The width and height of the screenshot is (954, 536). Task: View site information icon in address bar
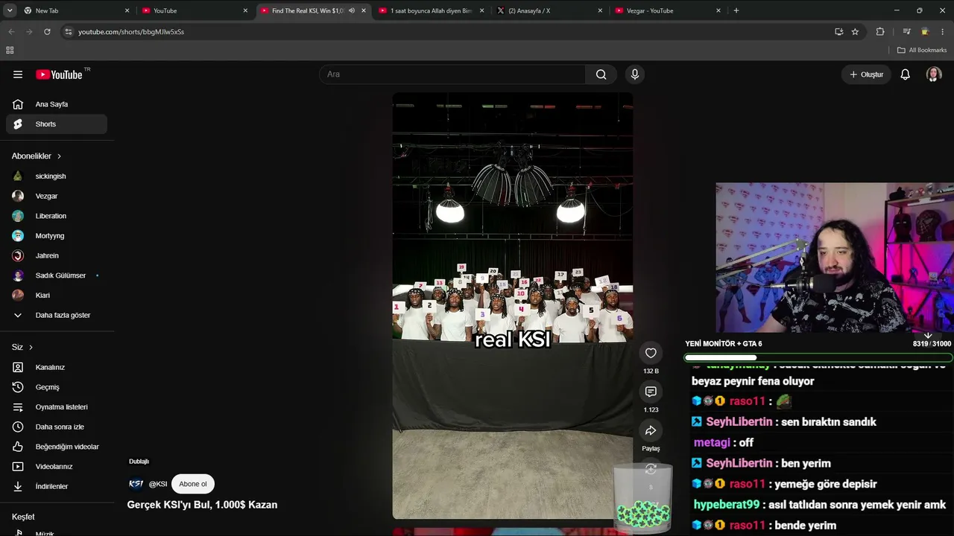pyautogui.click(x=68, y=32)
